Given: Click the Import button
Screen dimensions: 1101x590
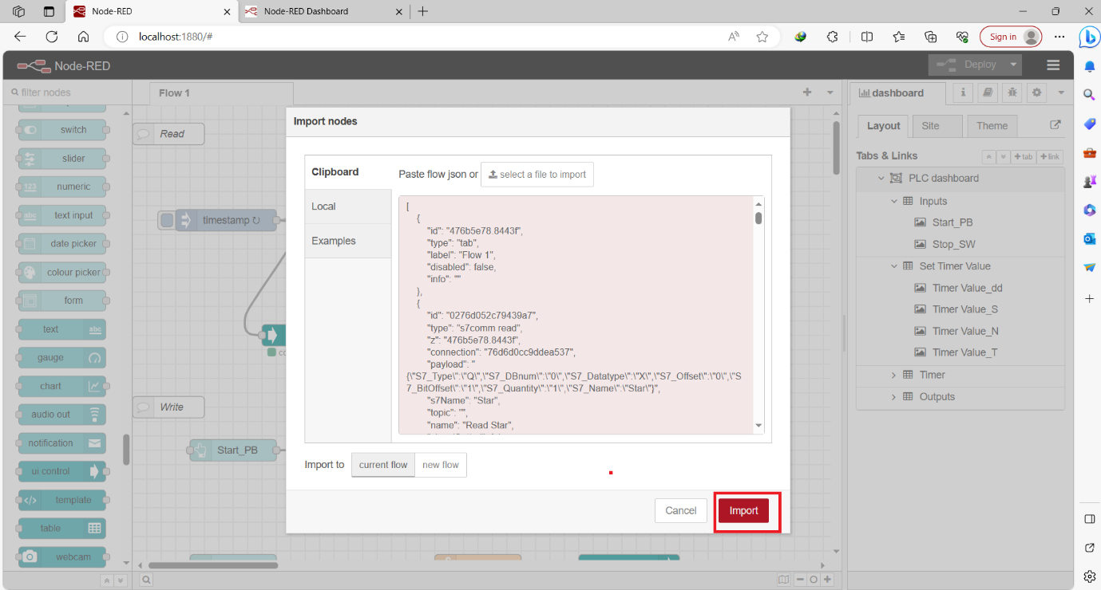Looking at the screenshot, I should tap(744, 510).
